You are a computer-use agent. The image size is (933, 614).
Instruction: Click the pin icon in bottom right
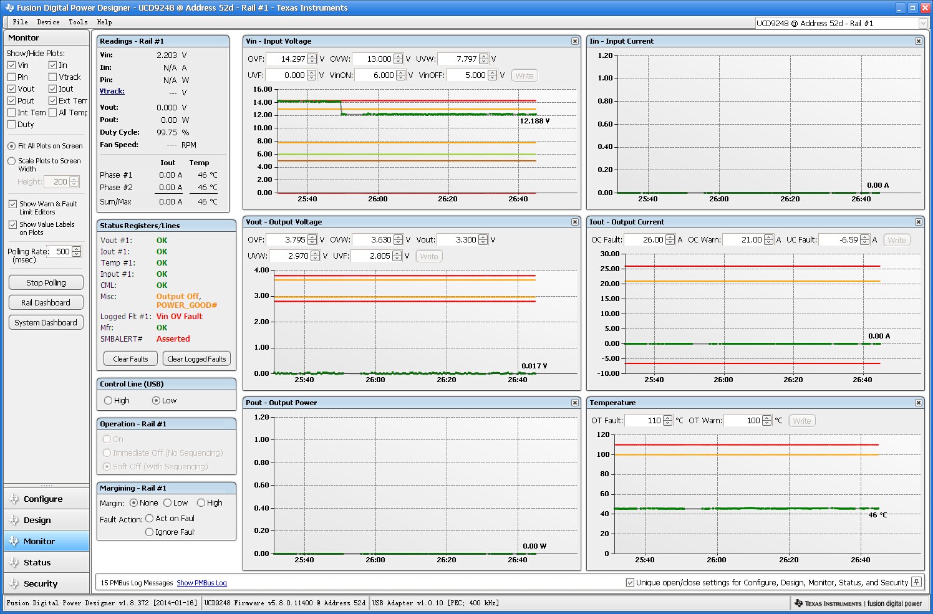point(916,582)
